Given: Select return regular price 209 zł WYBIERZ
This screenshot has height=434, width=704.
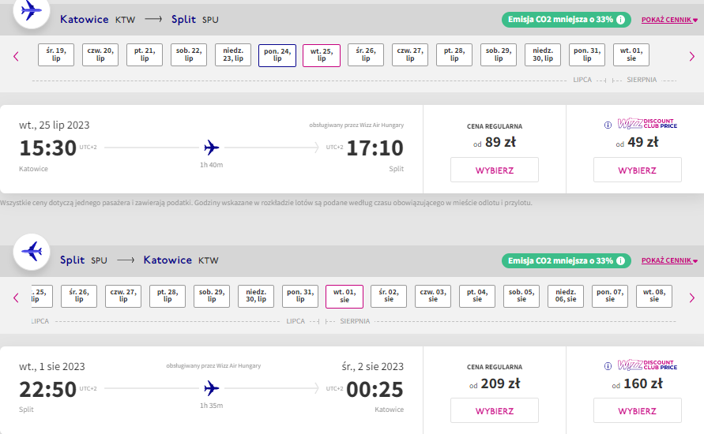Looking at the screenshot, I should (x=495, y=410).
